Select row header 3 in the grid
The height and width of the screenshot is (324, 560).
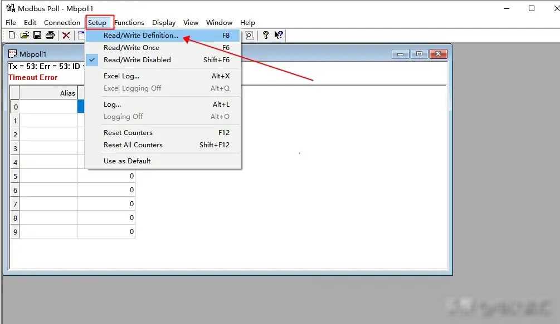coord(14,148)
